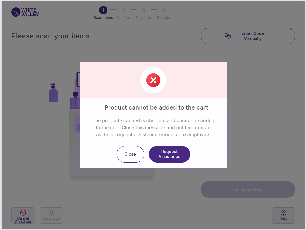Click the soap dispenser bottle illustration
Screen dimensions: 306x230
point(53,93)
